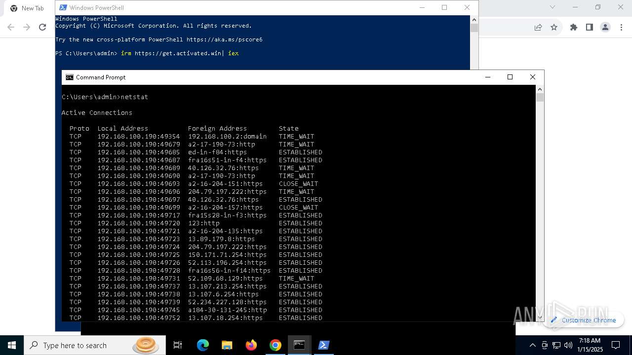Switch to Command Prompt taskbar icon
This screenshot has width=632, height=355.
[x=299, y=345]
